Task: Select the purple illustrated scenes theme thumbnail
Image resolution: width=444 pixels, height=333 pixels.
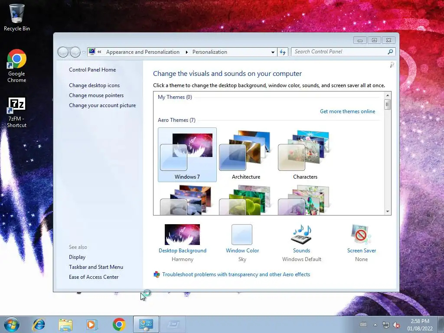Action: (x=305, y=200)
